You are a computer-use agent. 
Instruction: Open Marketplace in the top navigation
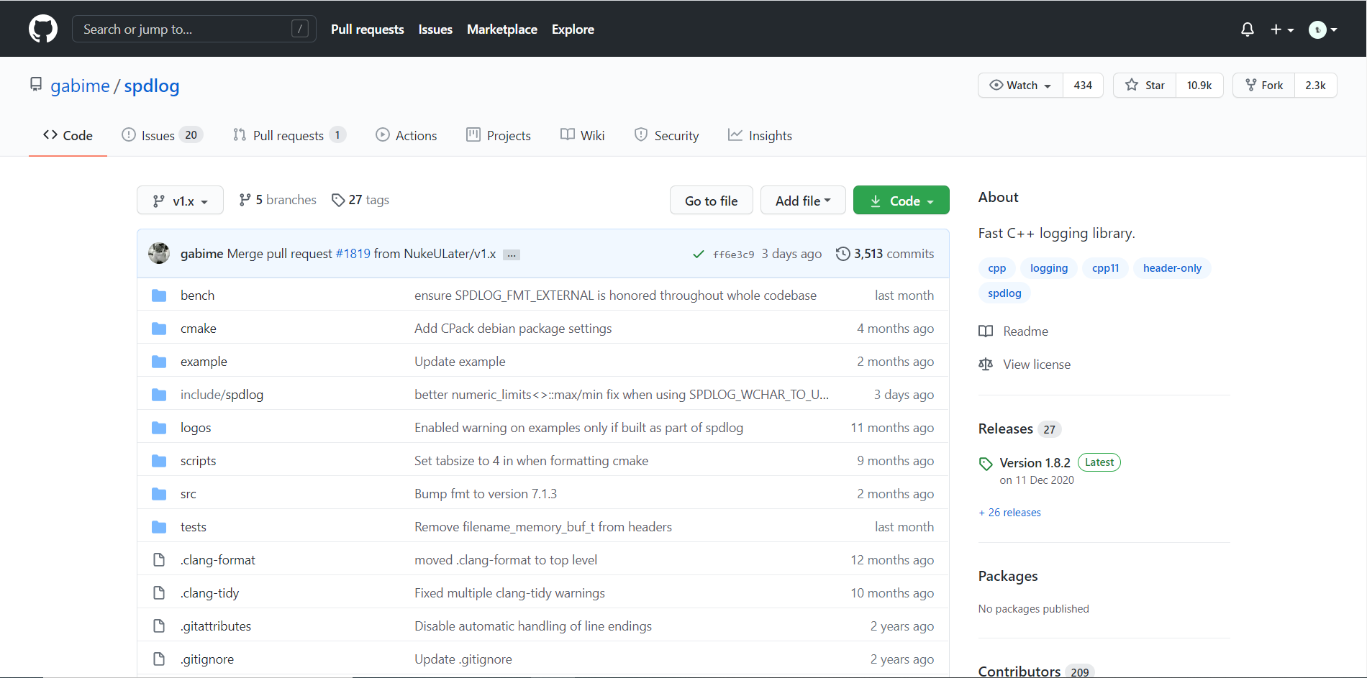point(502,29)
